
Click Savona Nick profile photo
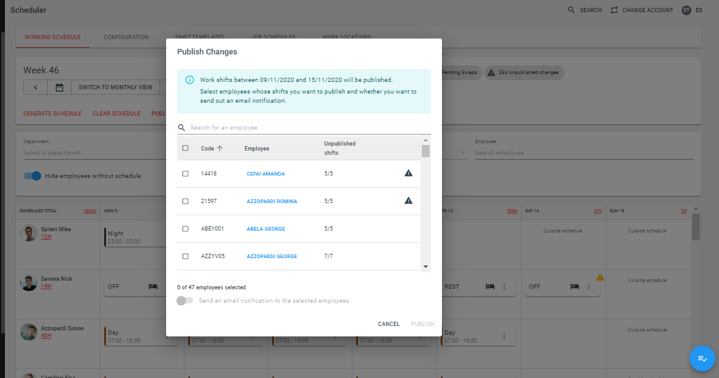tap(28, 283)
